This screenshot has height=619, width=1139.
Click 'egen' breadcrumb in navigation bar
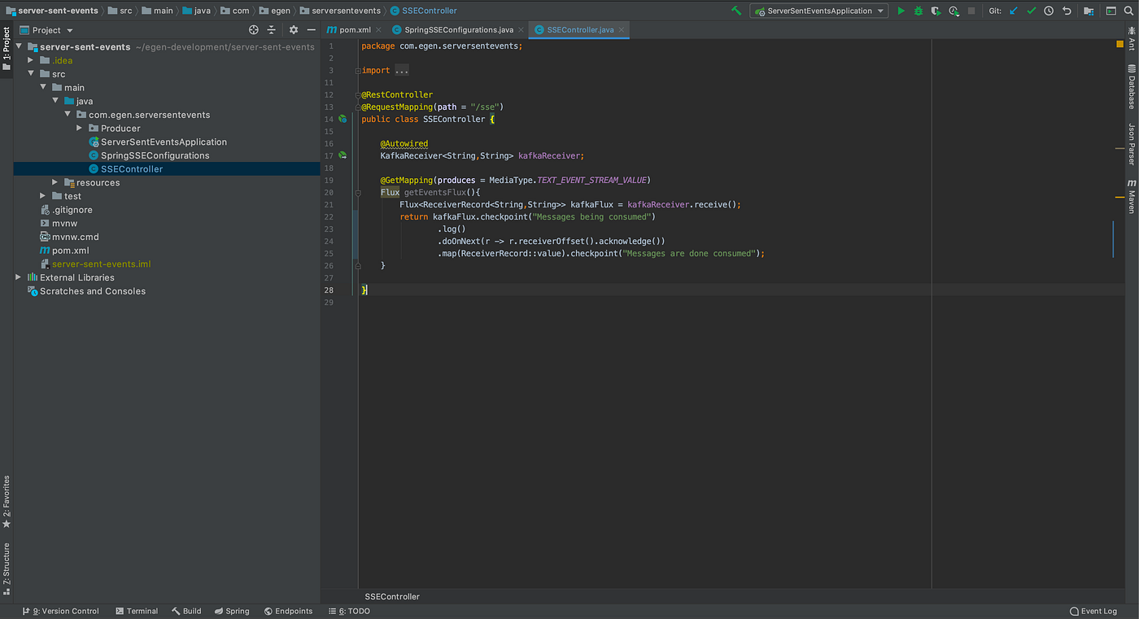(x=274, y=11)
